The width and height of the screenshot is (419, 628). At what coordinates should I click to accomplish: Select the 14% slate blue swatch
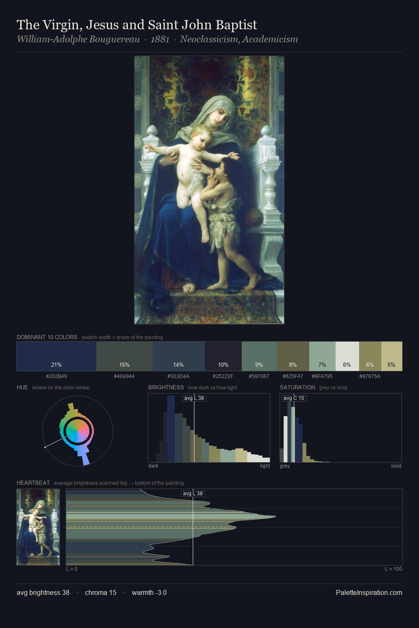178,356
